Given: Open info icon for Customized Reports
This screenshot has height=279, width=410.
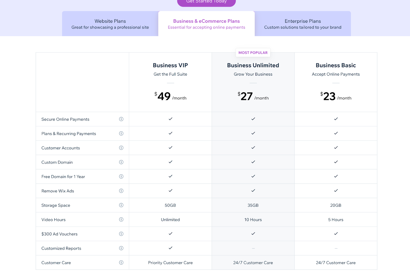Looking at the screenshot, I should click(121, 248).
